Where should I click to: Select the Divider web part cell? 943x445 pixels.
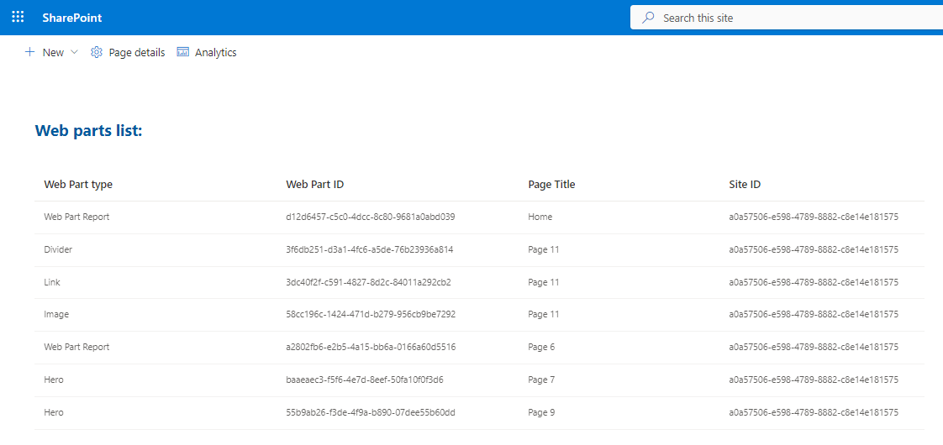click(x=58, y=249)
